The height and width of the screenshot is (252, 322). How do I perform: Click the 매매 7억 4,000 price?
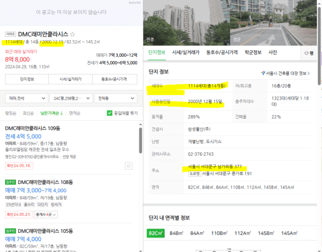click(23, 239)
